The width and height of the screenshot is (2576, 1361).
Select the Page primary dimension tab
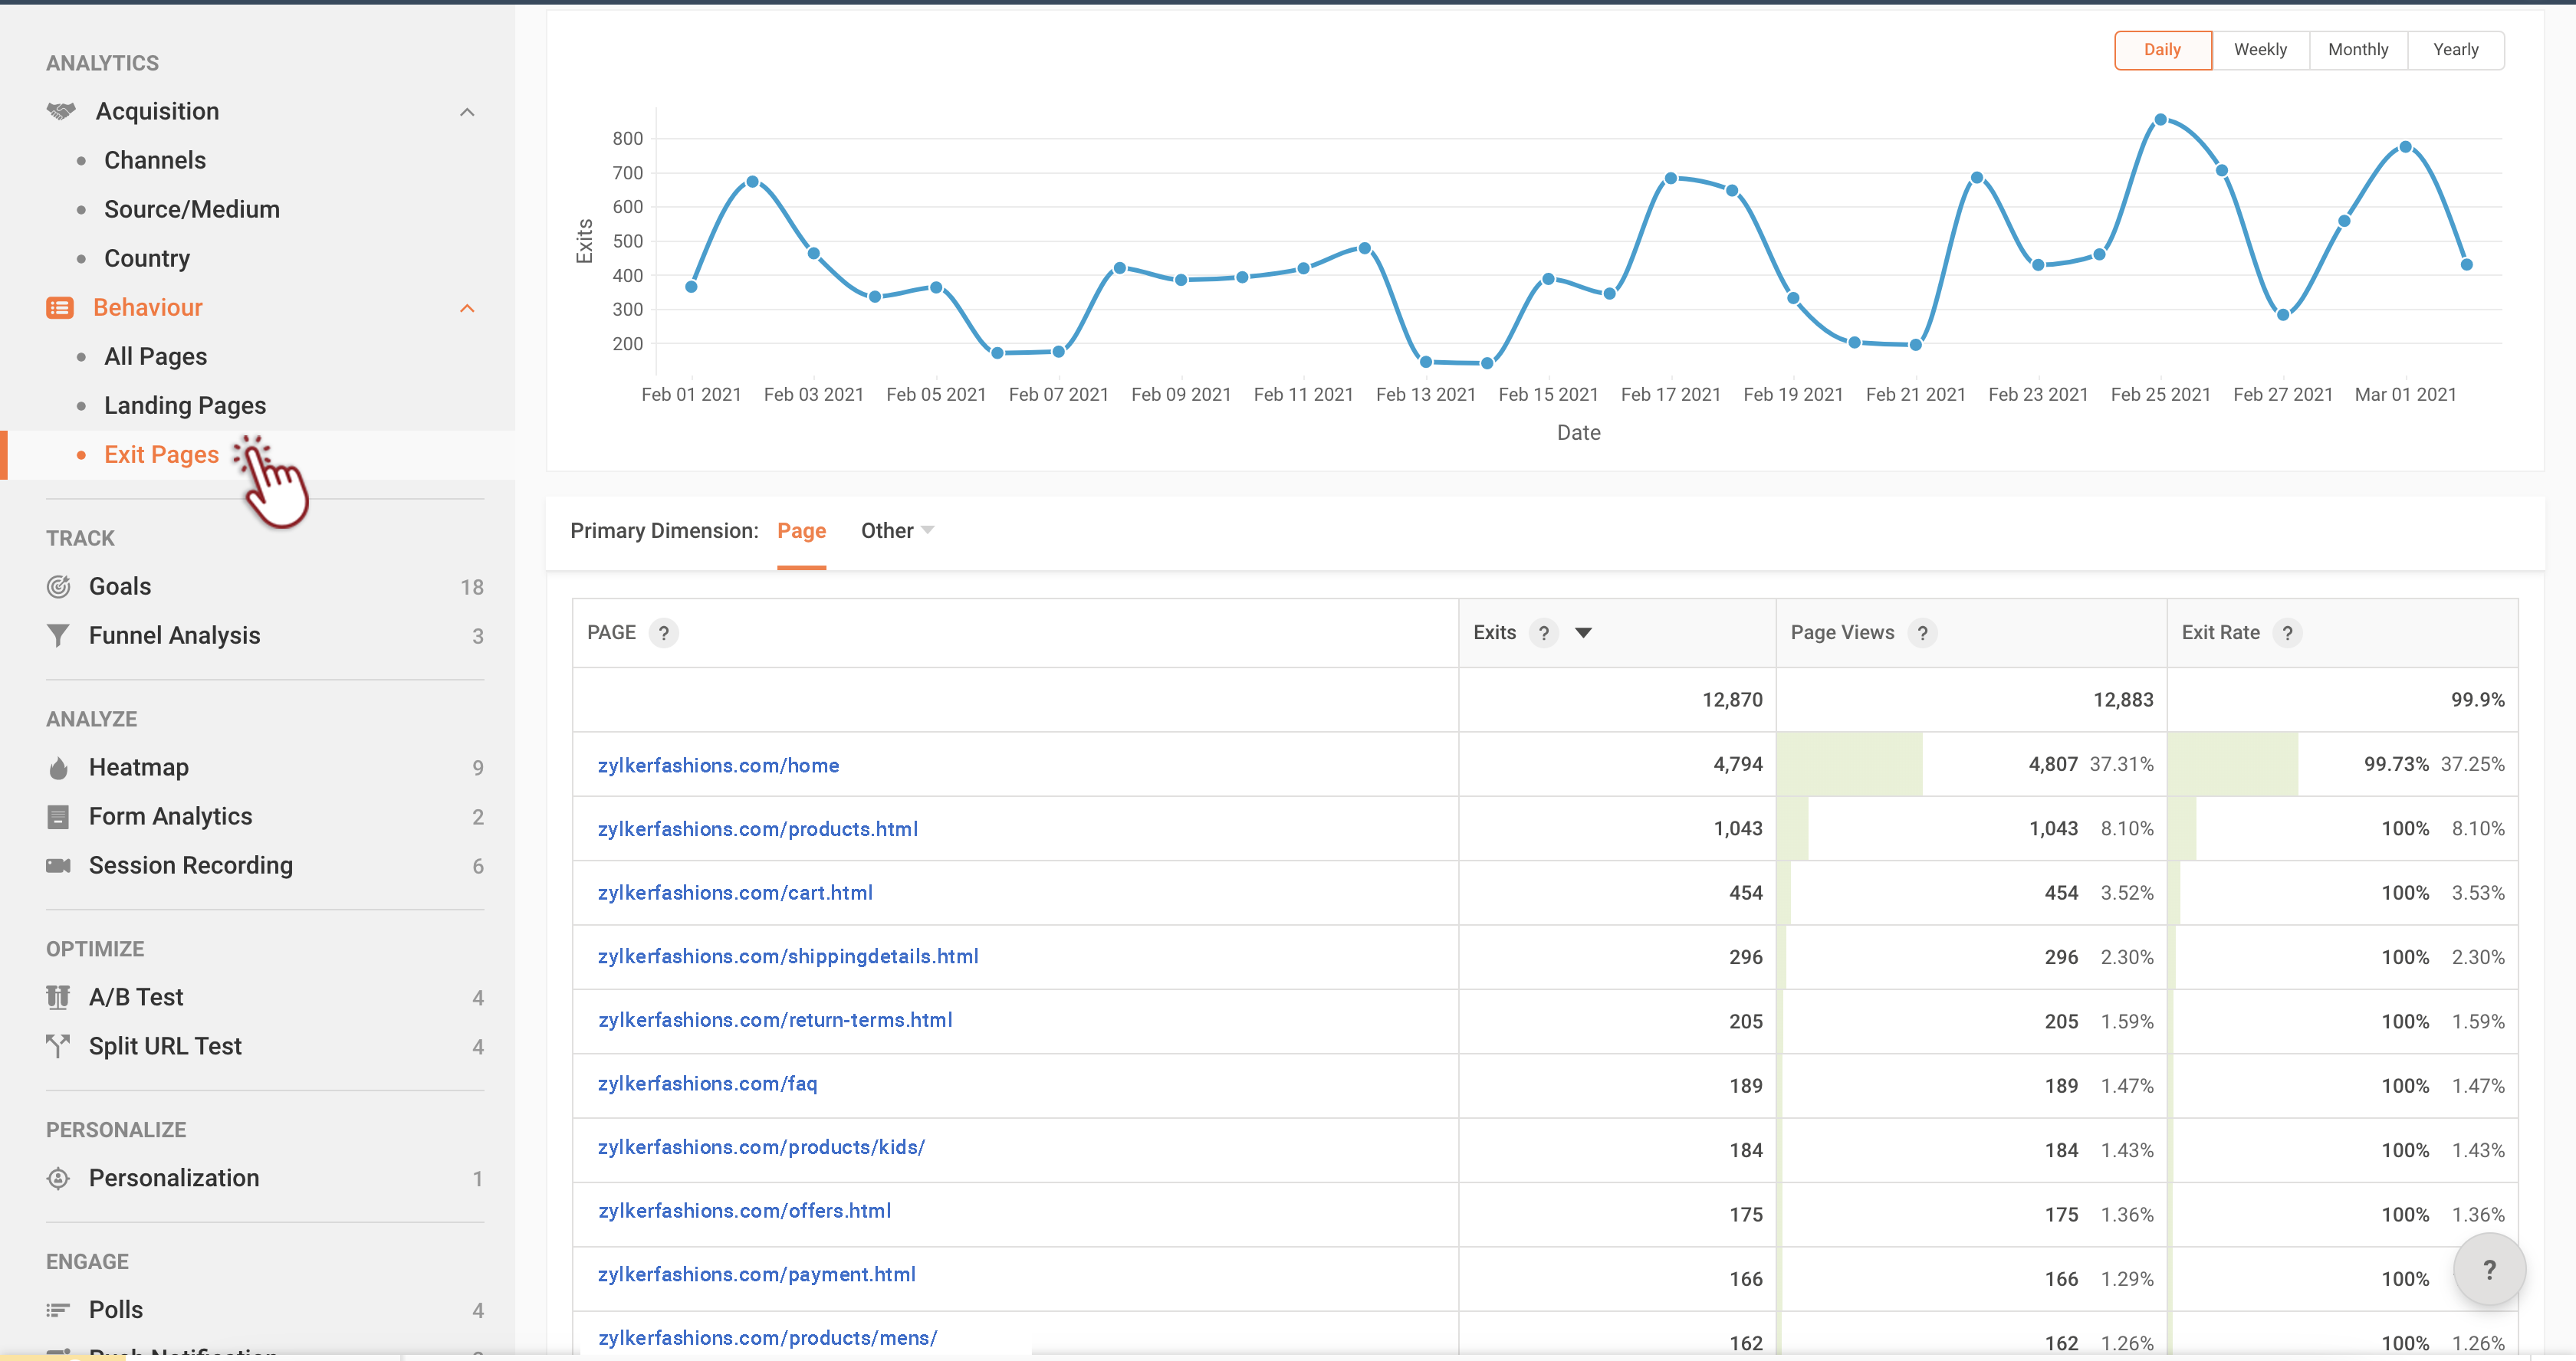coord(801,530)
